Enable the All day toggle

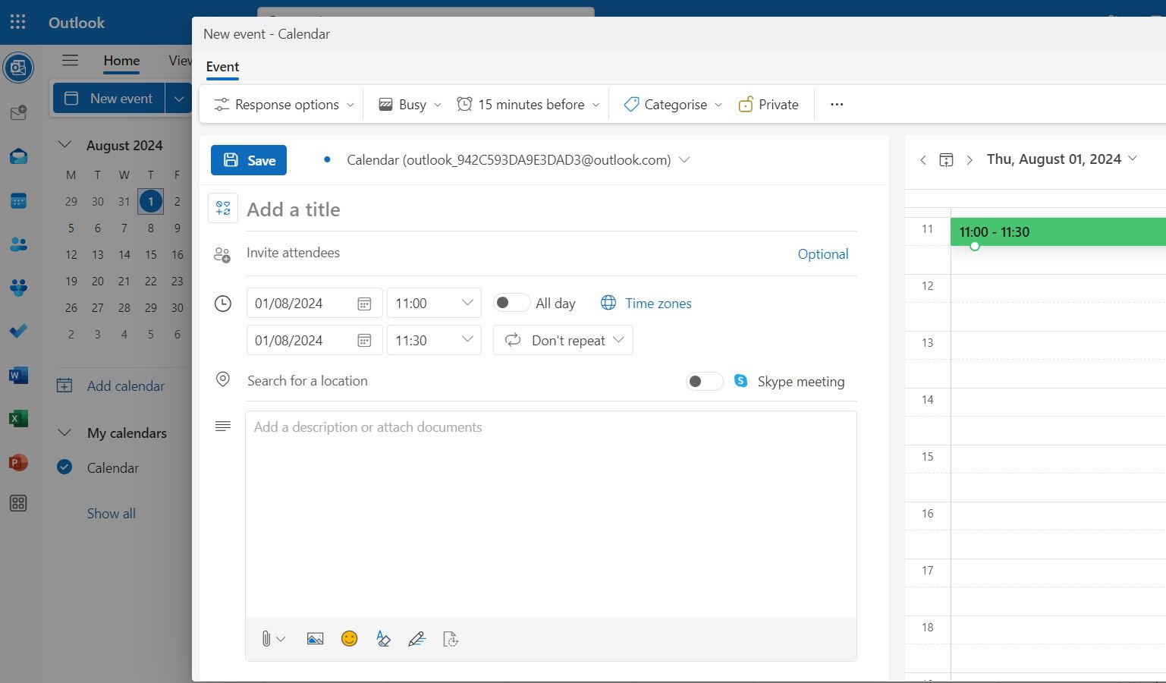(511, 303)
